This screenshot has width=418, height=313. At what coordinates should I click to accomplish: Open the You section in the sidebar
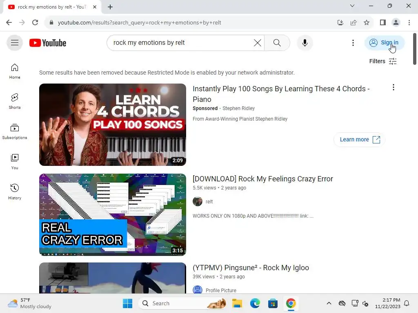pyautogui.click(x=15, y=161)
